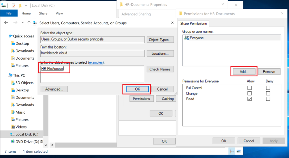Open the File ribbon tab
The width and height of the screenshot is (289, 158).
click(9, 13)
